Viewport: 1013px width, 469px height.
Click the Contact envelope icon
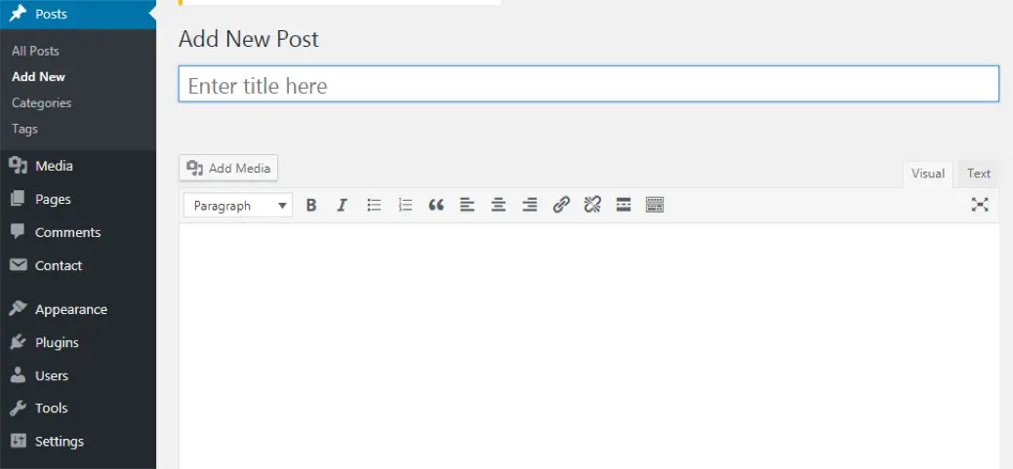point(19,265)
